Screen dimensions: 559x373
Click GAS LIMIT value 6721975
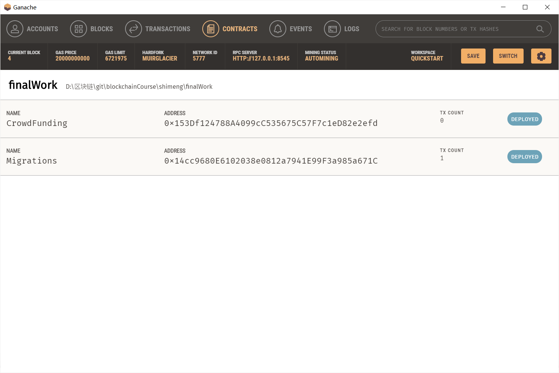pyautogui.click(x=116, y=59)
